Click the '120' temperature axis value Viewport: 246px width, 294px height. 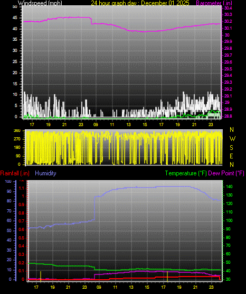(x=229, y=203)
